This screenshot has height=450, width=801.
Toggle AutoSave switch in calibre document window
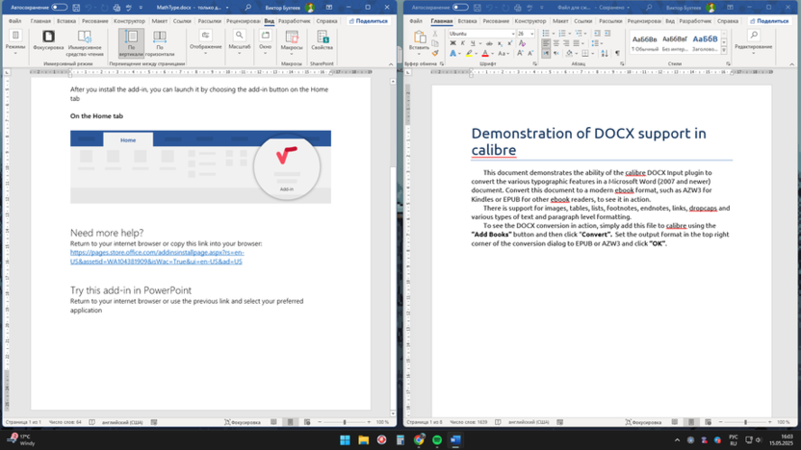[460, 7]
